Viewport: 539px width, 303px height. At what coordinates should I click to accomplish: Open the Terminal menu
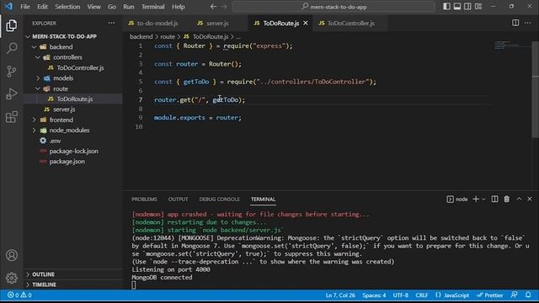pos(153,7)
